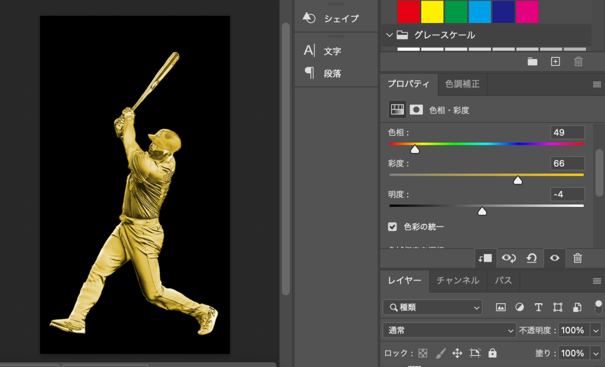The height and width of the screenshot is (367, 605).
Task: Toggle the 色彩の統一 checkbox
Action: click(392, 226)
